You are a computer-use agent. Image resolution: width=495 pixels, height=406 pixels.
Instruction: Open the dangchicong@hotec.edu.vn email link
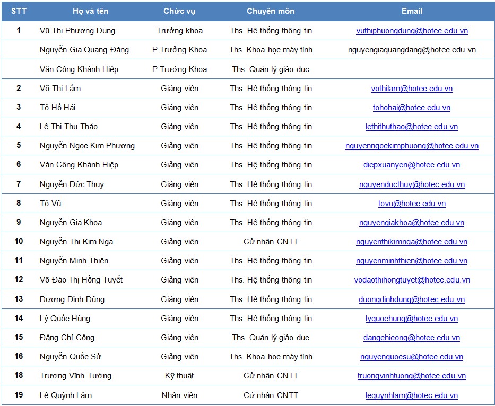coord(412,338)
